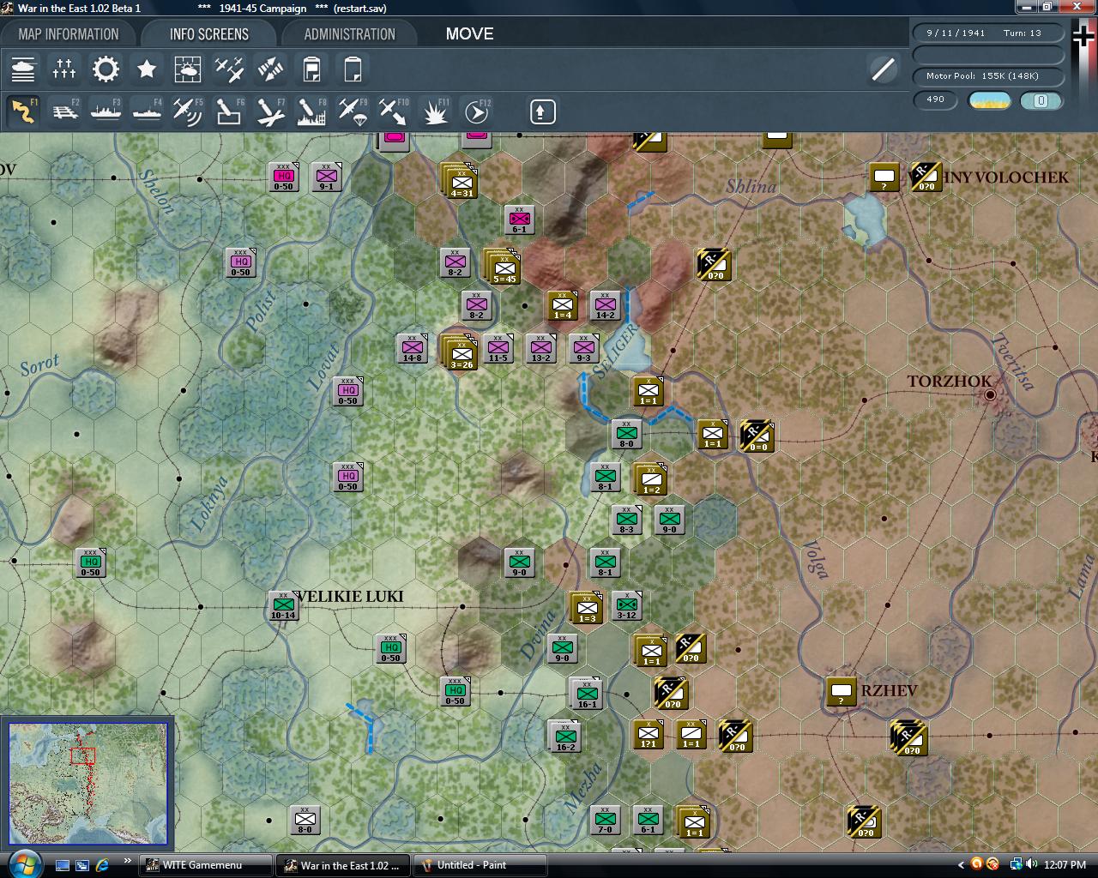
Task: Open the report document with flag icon
Action: tap(311, 69)
